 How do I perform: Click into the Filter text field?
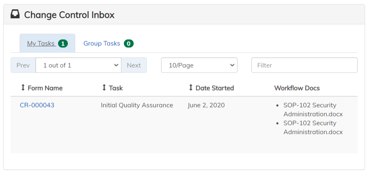coord(304,65)
